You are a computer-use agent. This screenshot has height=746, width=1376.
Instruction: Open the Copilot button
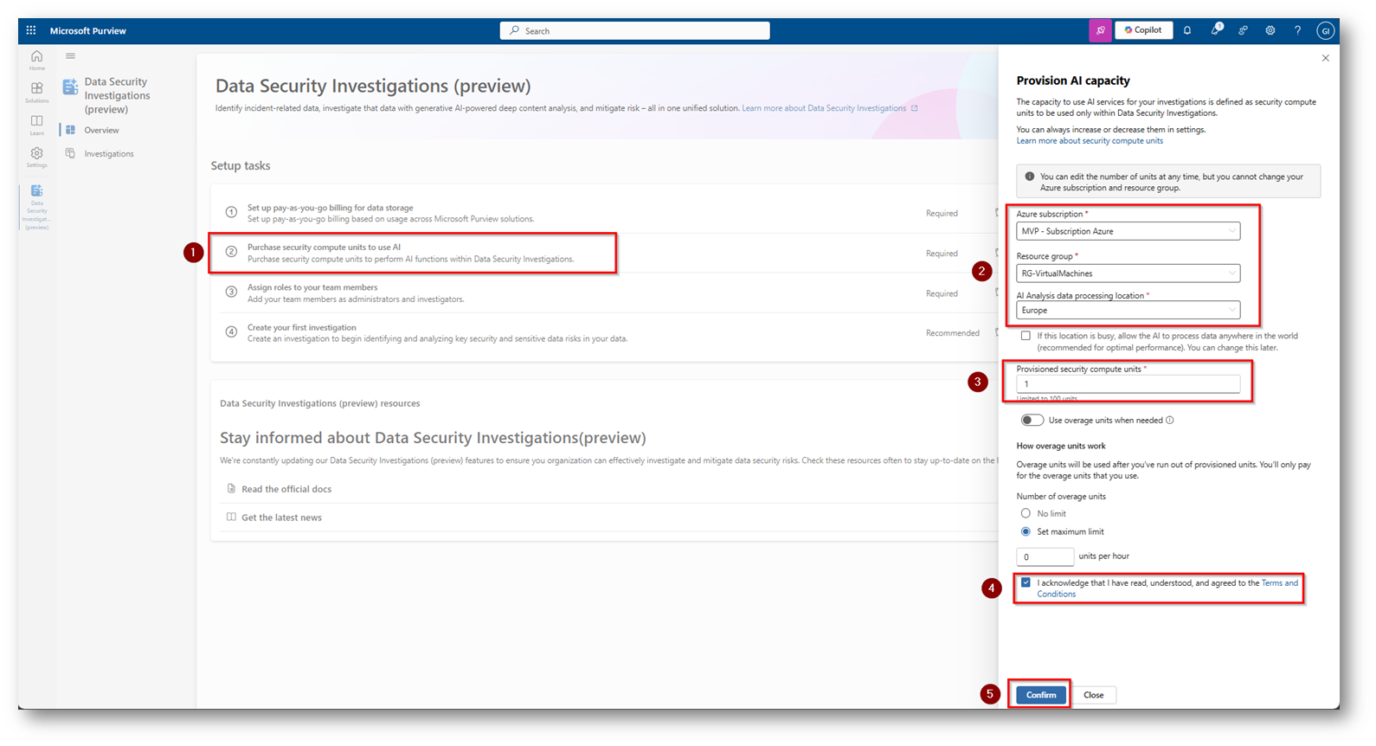coord(1143,30)
